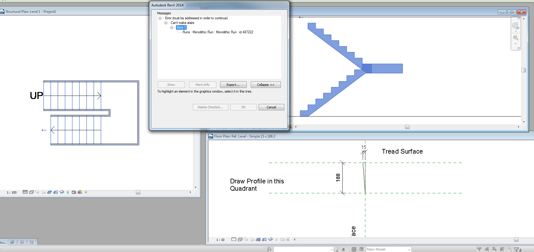
Task: Click Analytical Model icon in Ref. Level view bar
Action: coord(288,239)
